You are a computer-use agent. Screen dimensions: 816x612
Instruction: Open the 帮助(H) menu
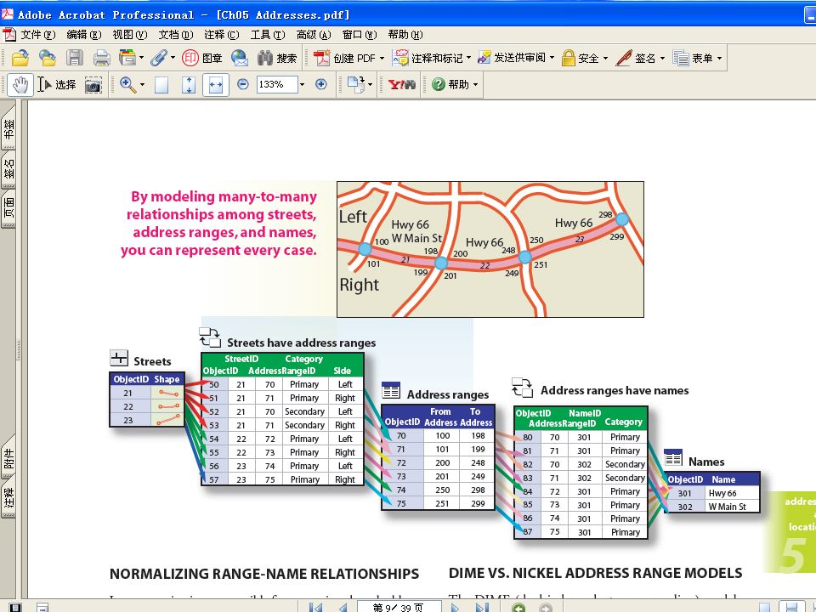tap(405, 35)
